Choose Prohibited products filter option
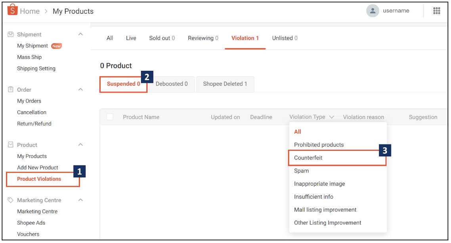The height and width of the screenshot is (243, 451). (319, 145)
